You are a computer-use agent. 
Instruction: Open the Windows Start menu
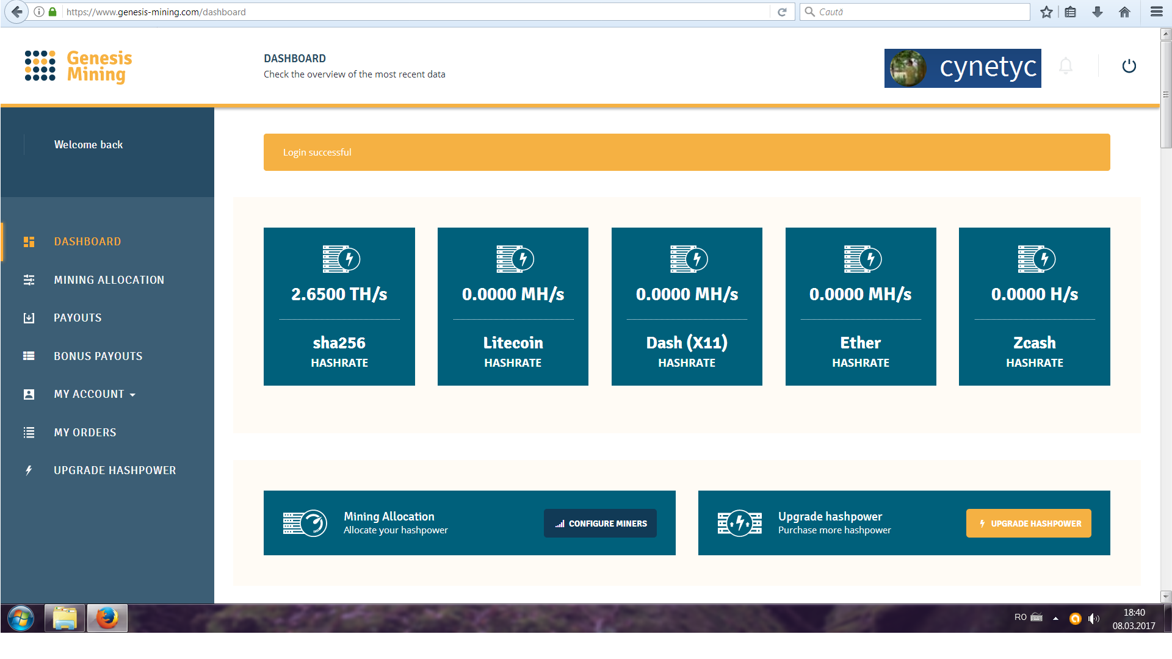pyautogui.click(x=21, y=618)
